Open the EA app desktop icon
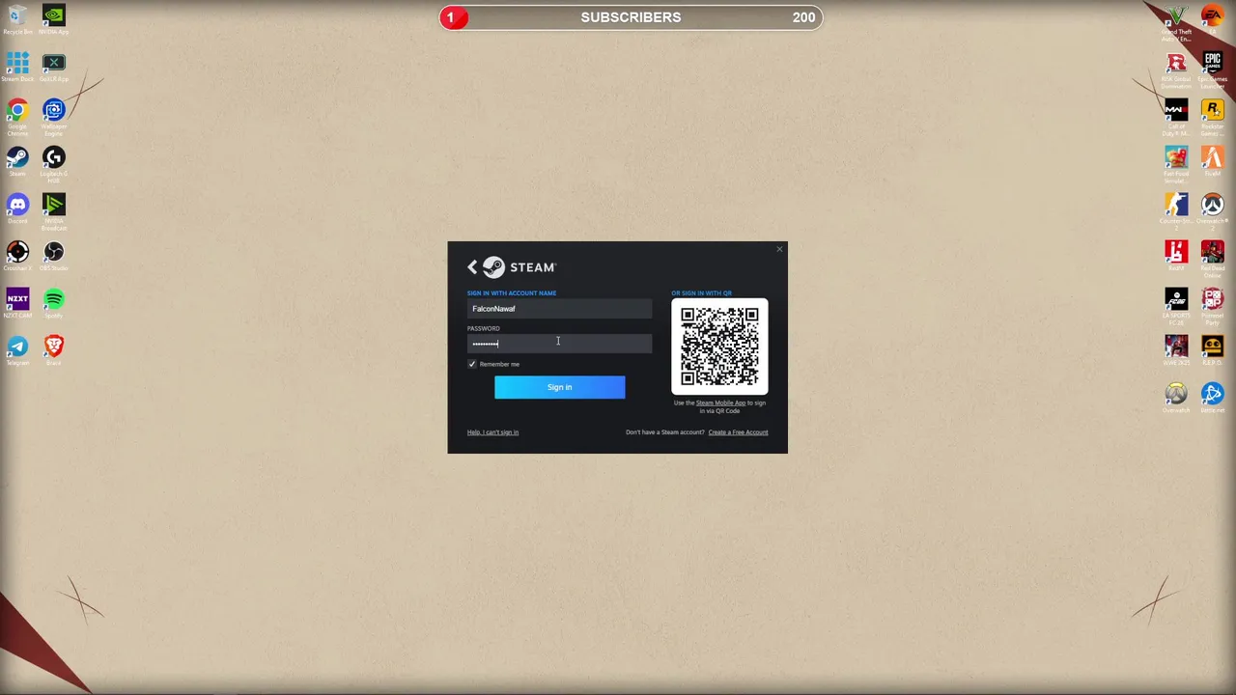Screen dimensions: 1236x695 1213,19
